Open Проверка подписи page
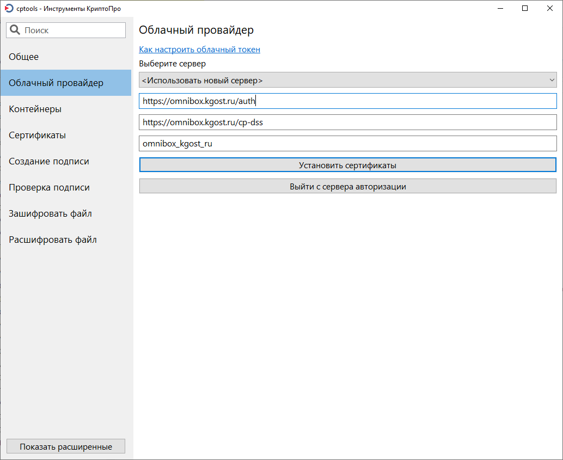Screen dimensions: 563x460 coord(50,187)
